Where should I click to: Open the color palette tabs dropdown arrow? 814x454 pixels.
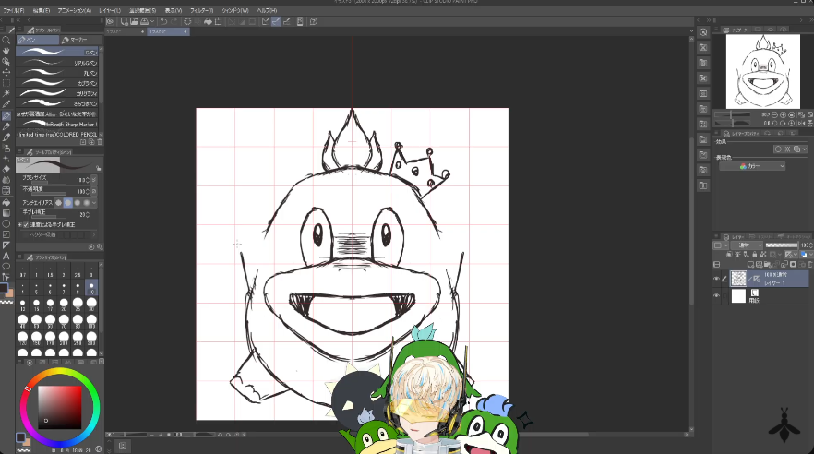pyautogui.click(x=102, y=362)
